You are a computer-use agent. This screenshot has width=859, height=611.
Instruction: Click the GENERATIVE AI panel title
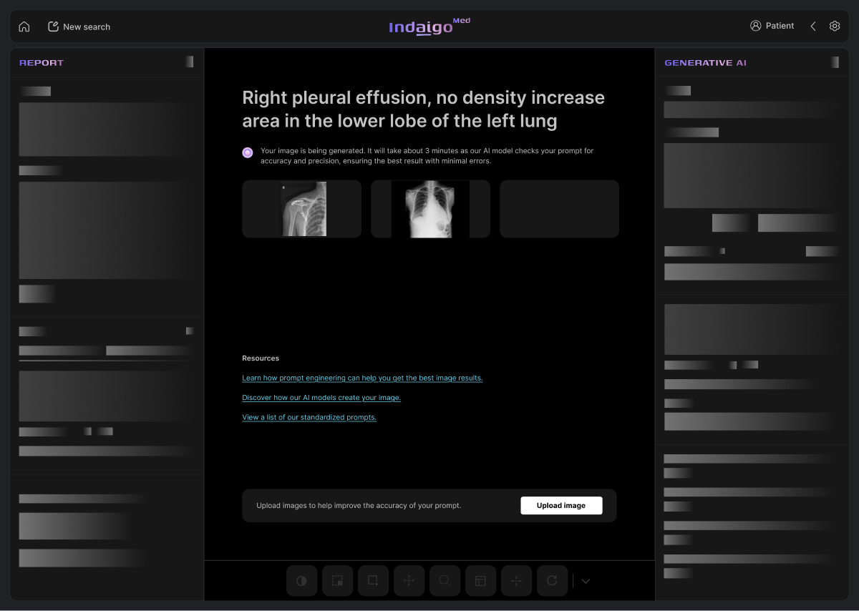tap(705, 63)
